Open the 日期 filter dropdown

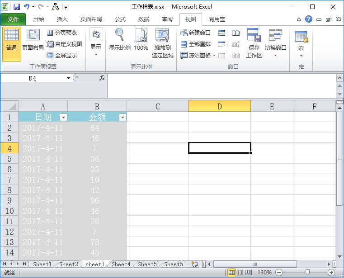click(x=63, y=118)
